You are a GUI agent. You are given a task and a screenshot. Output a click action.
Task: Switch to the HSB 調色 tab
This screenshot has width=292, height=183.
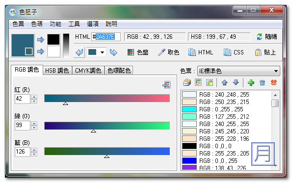(x=57, y=71)
